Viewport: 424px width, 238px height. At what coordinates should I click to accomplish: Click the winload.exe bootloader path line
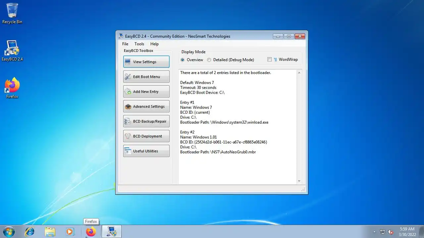tap(224, 122)
